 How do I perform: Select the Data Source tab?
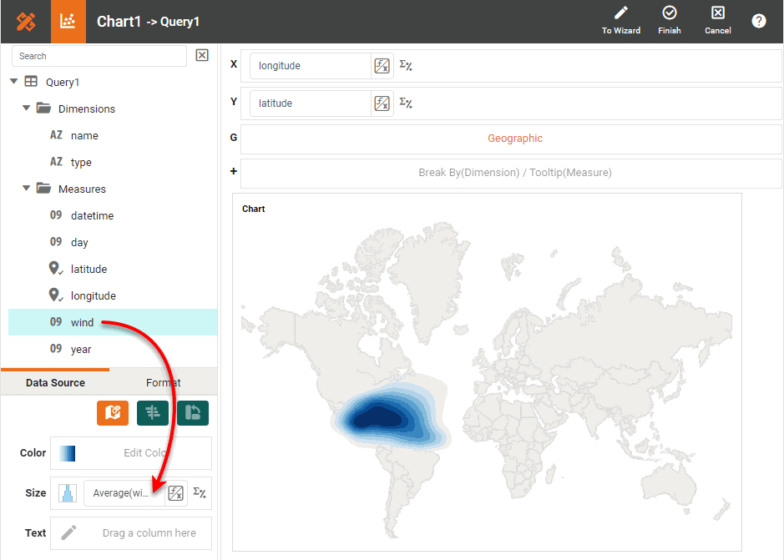(x=55, y=382)
